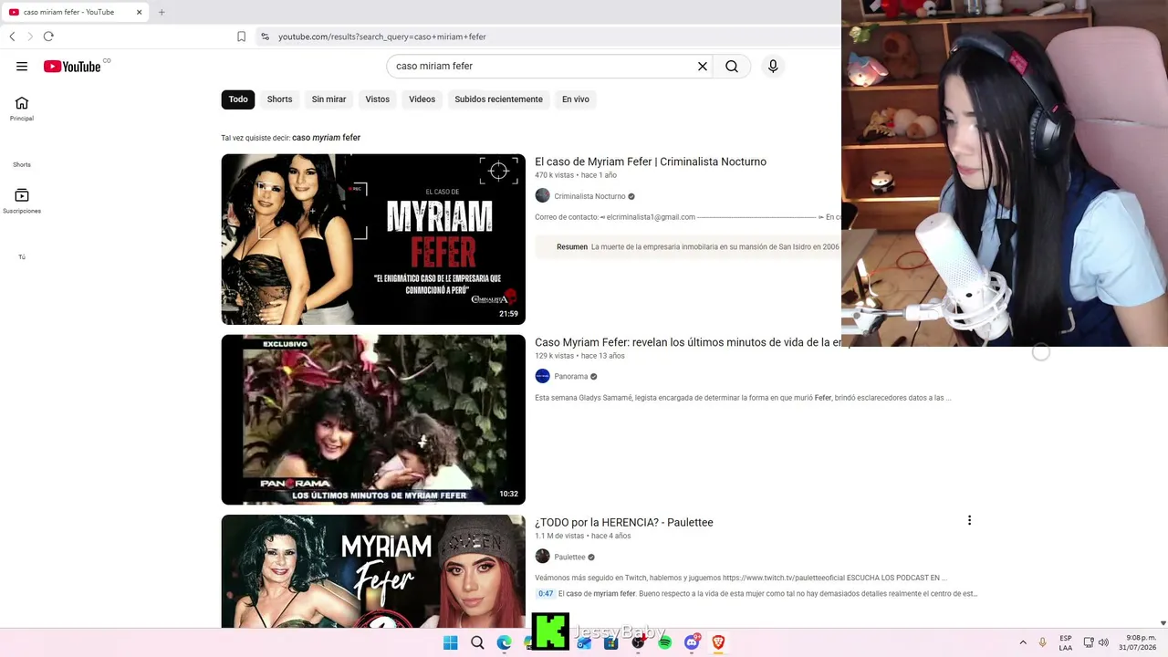The height and width of the screenshot is (657, 1168).
Task: Visit the Paulettee channel name link
Action: click(569, 557)
